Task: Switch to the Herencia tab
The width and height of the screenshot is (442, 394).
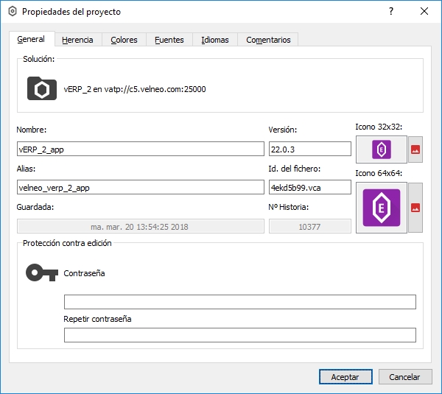Action: pos(77,40)
